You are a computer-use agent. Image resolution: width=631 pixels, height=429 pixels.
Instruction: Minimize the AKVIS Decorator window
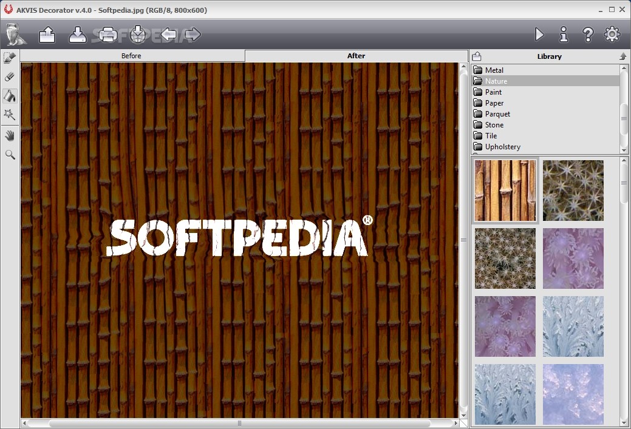click(601, 10)
